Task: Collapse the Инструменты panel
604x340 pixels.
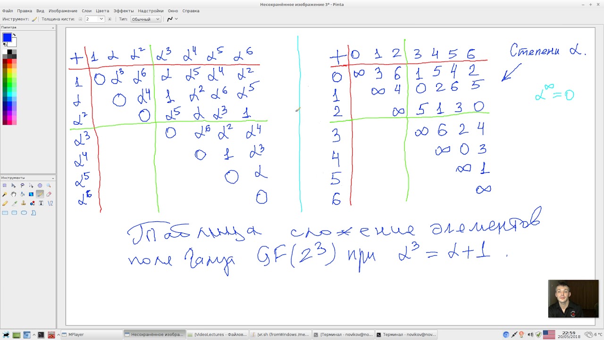Action: coord(53,178)
